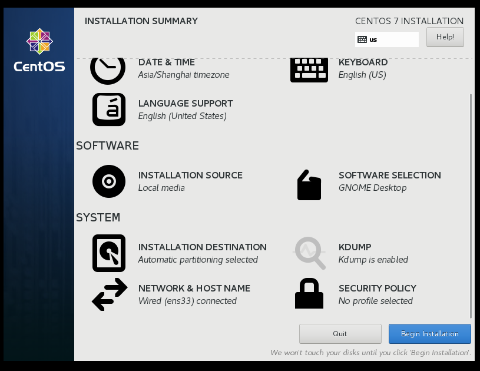The image size is (480, 371).
Task: Open the Date & Time clock icon
Action: (108, 71)
